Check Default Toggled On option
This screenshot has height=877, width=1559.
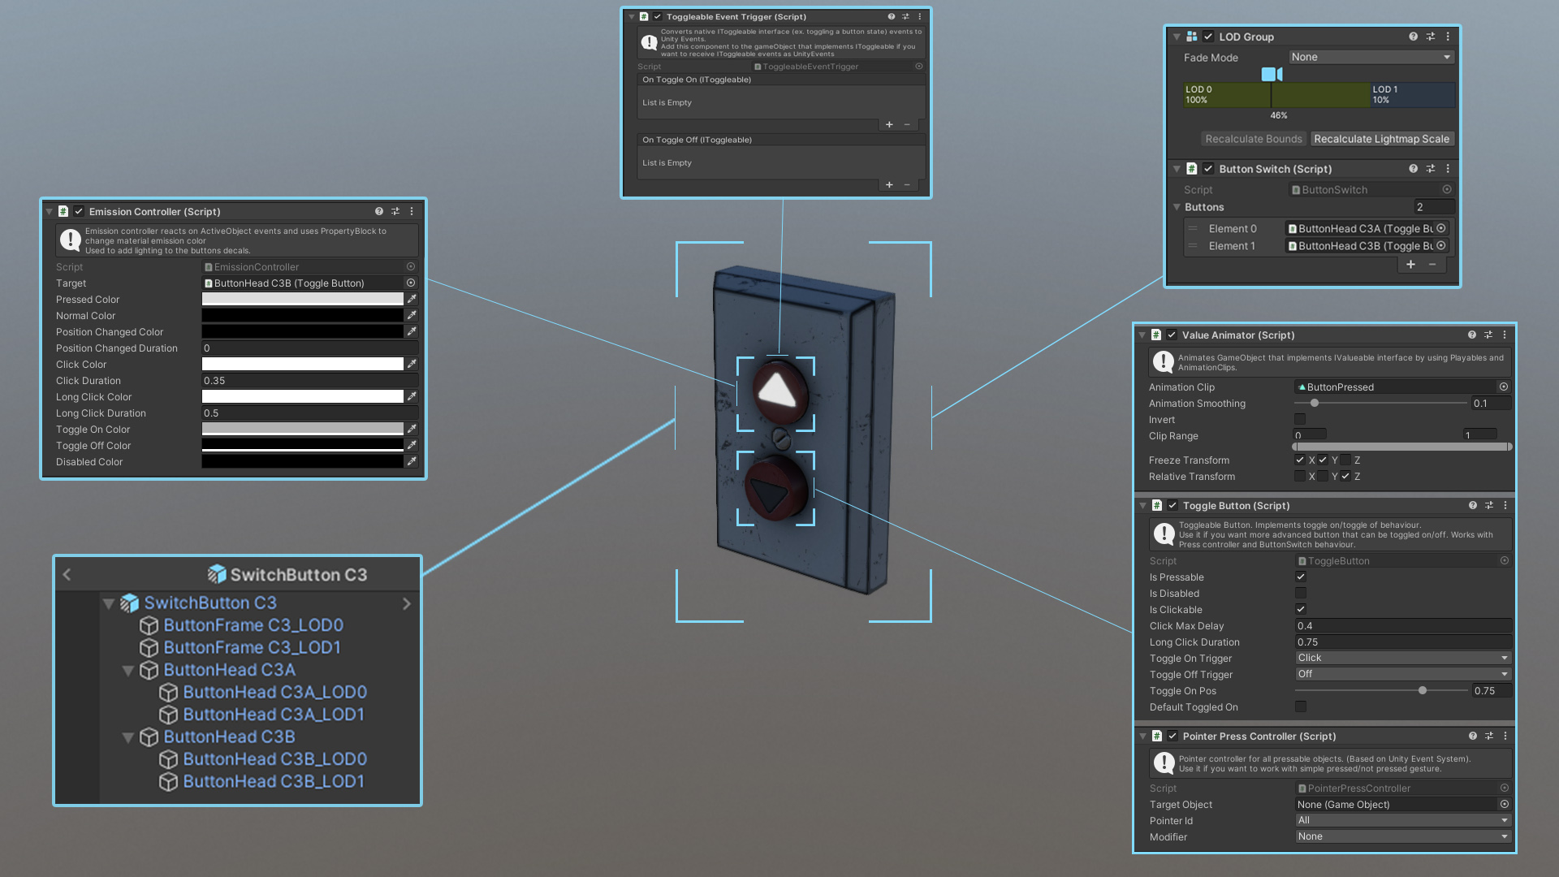click(1301, 707)
